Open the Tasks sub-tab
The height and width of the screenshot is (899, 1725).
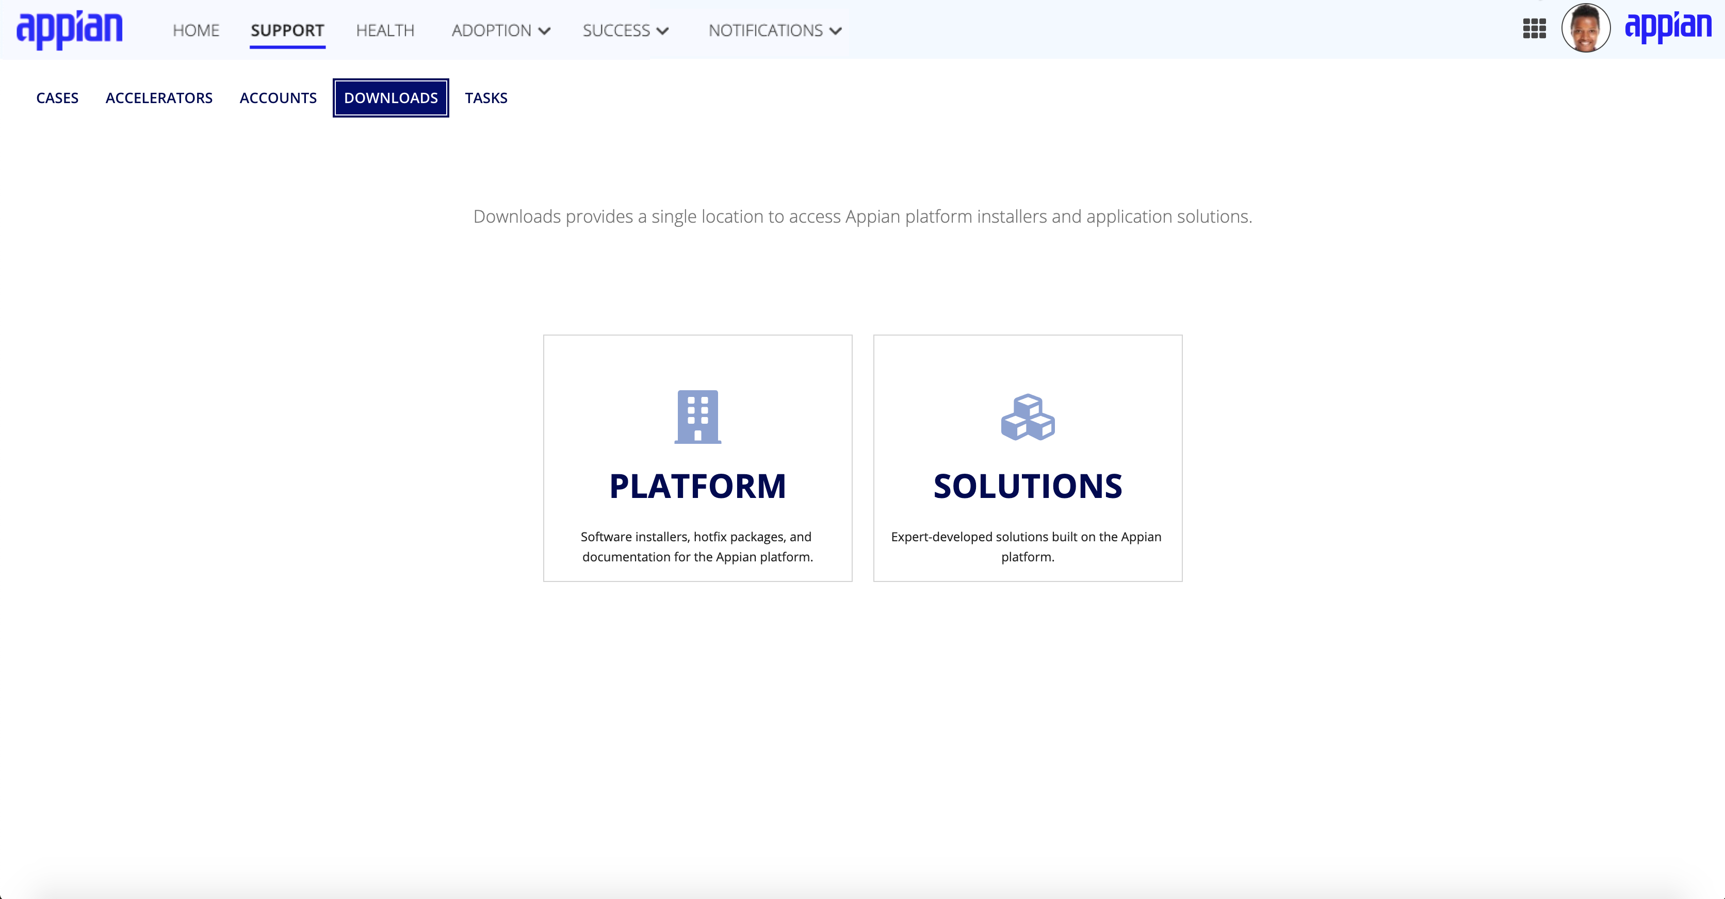coord(486,98)
